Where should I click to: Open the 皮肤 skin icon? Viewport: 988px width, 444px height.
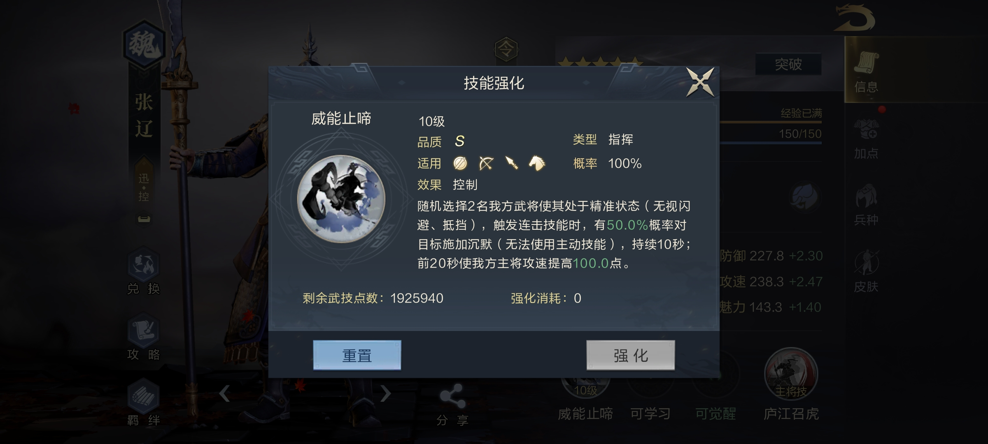point(866,271)
